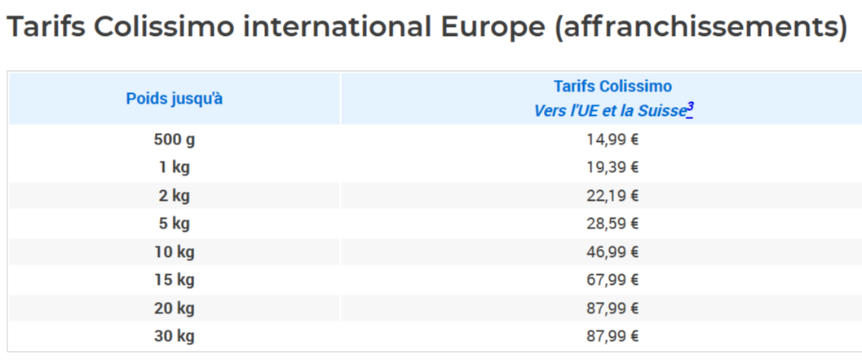The height and width of the screenshot is (364, 862).
Task: Click the 'Poids jusqu'à' column header
Action: [x=175, y=99]
